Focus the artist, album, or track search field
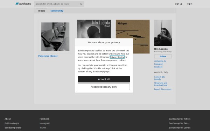The image size is (210, 131). 59,4
